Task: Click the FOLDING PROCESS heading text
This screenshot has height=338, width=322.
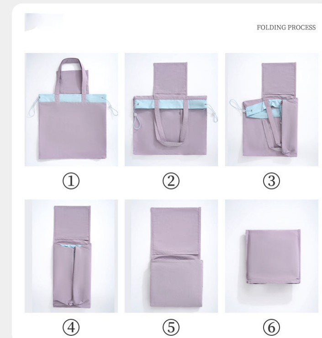Action: [286, 27]
